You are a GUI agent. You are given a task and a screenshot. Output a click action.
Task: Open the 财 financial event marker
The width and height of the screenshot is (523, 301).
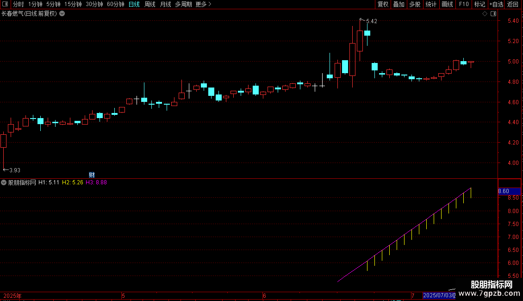coord(92,175)
